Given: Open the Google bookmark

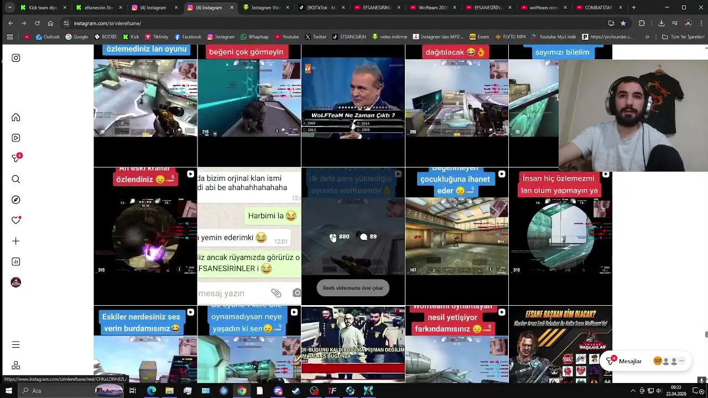Looking at the screenshot, I should [77, 37].
